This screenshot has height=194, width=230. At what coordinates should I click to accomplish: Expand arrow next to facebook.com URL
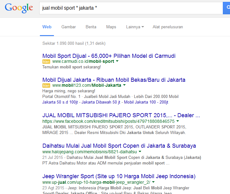coord(178,121)
